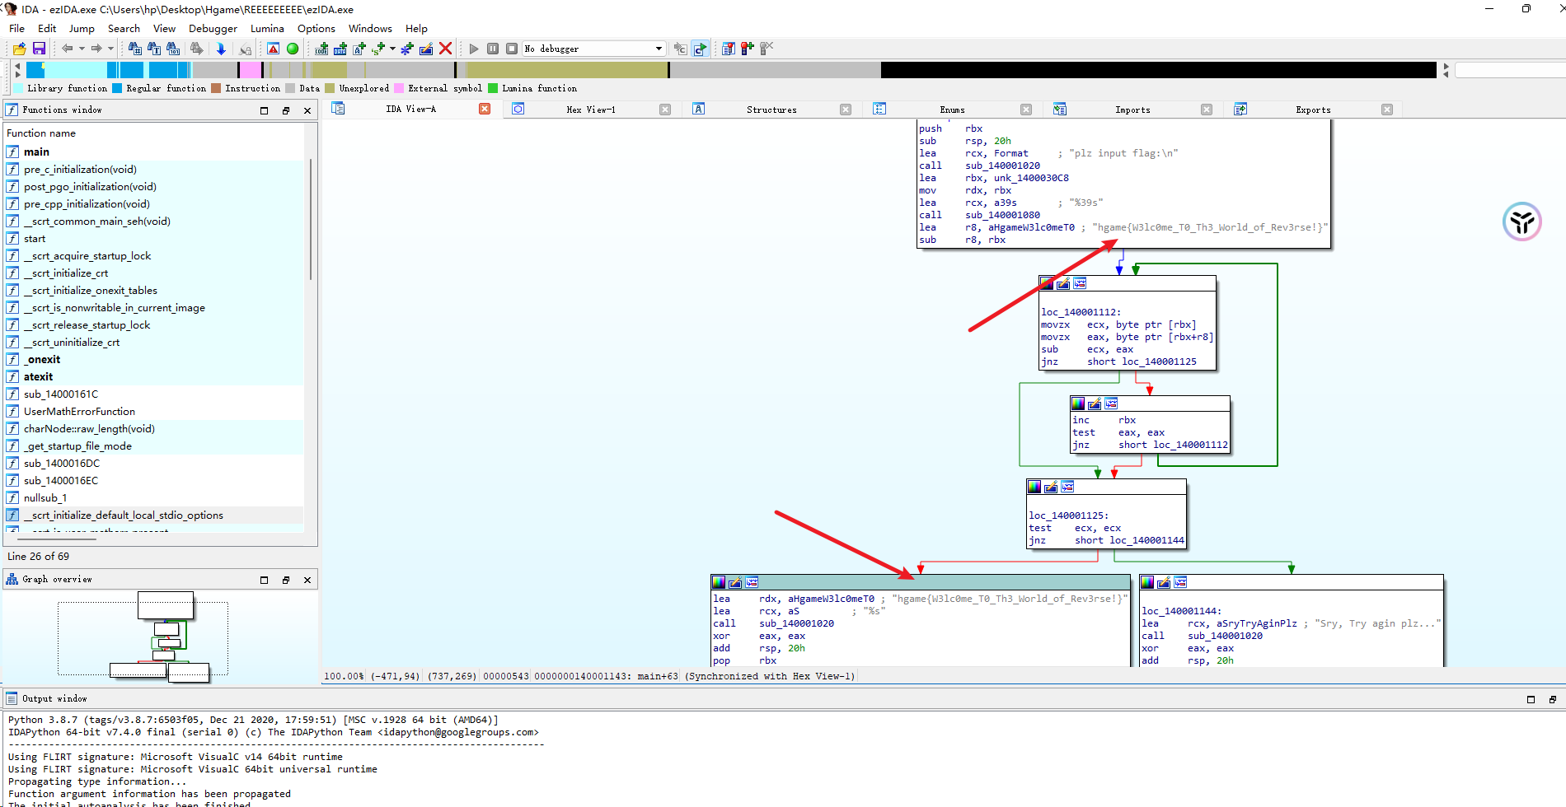Open the Debugger menu
This screenshot has height=807, width=1566.
click(213, 28)
